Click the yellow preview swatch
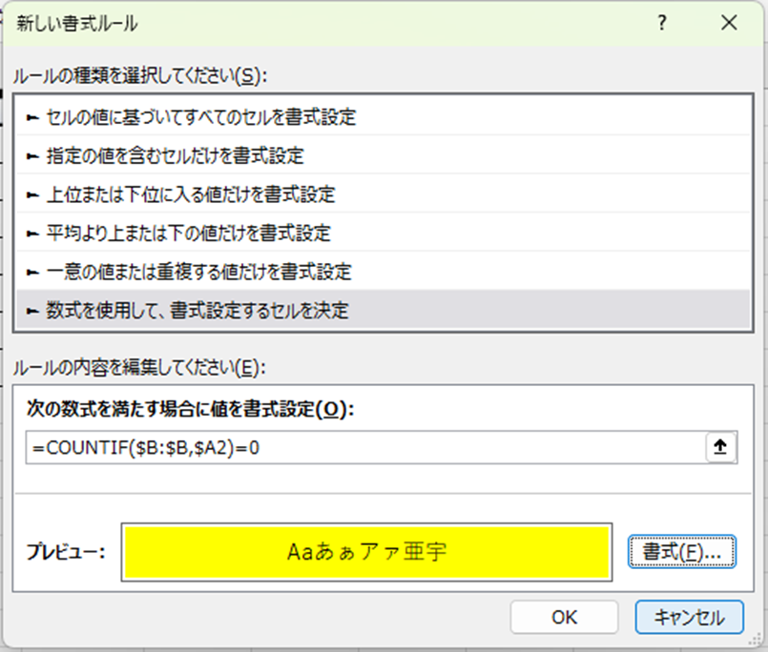Viewport: 768px width, 652px height. (366, 551)
